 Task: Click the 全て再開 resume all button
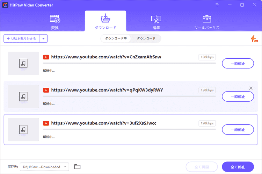point(202,167)
